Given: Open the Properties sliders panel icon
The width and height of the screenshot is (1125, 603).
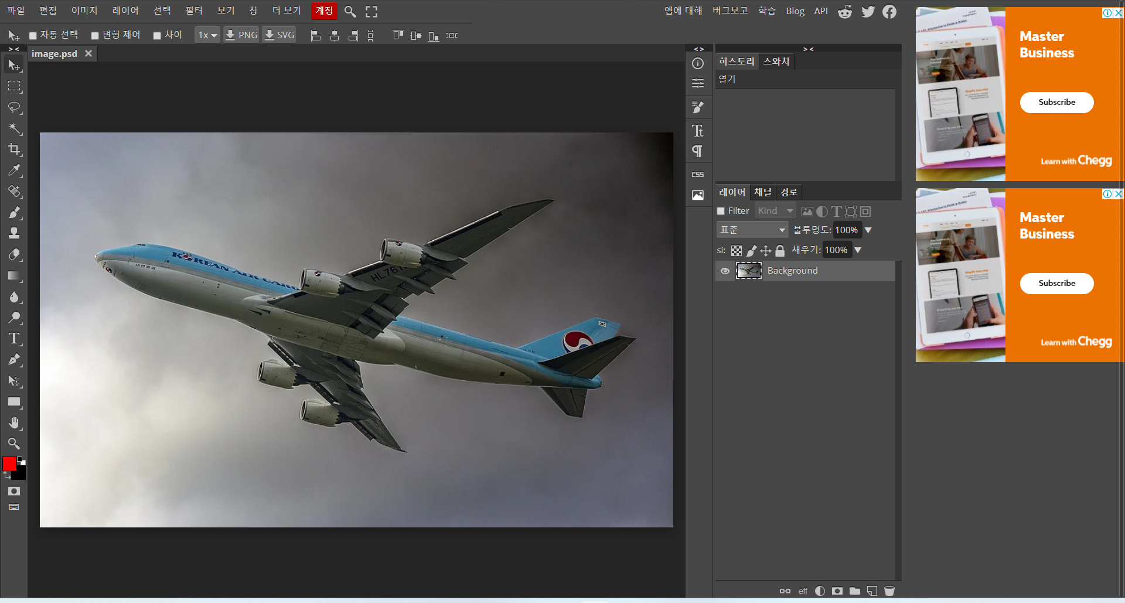Looking at the screenshot, I should tap(698, 83).
